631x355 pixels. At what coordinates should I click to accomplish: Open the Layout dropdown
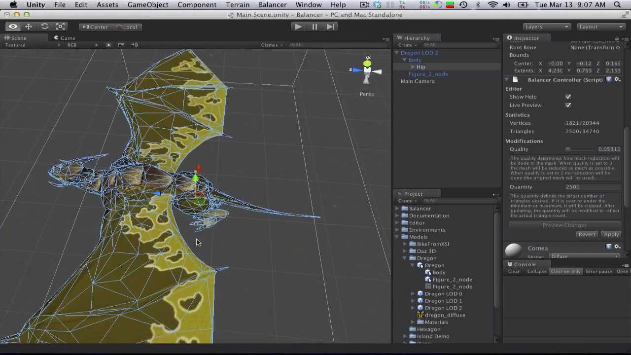pos(600,27)
